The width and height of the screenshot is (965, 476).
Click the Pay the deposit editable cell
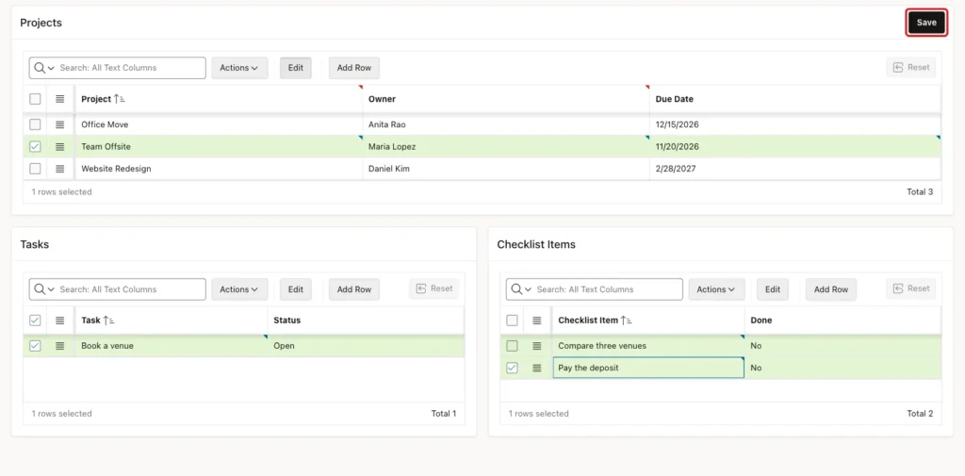click(648, 369)
